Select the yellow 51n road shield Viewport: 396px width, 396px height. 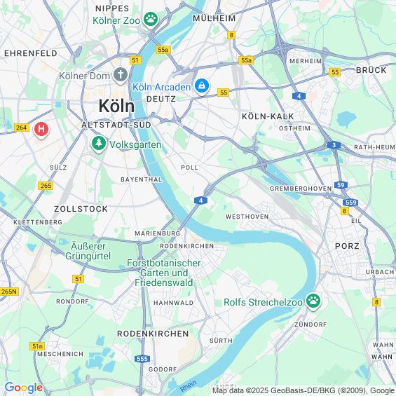[37, 346]
